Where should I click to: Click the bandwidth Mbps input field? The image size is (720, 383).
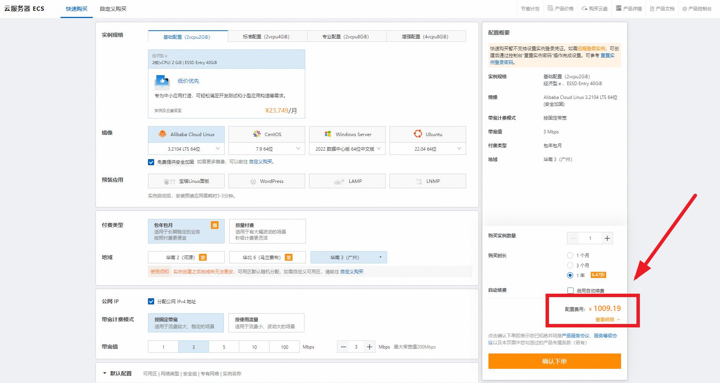click(x=357, y=347)
